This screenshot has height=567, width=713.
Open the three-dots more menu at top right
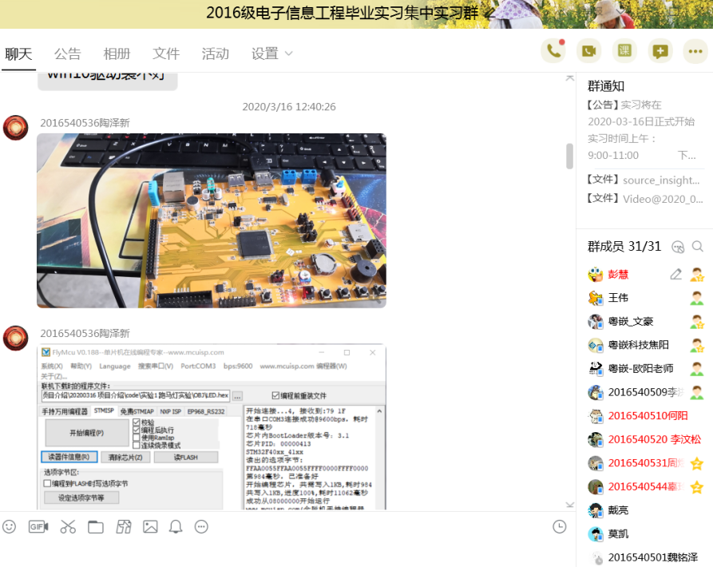695,51
